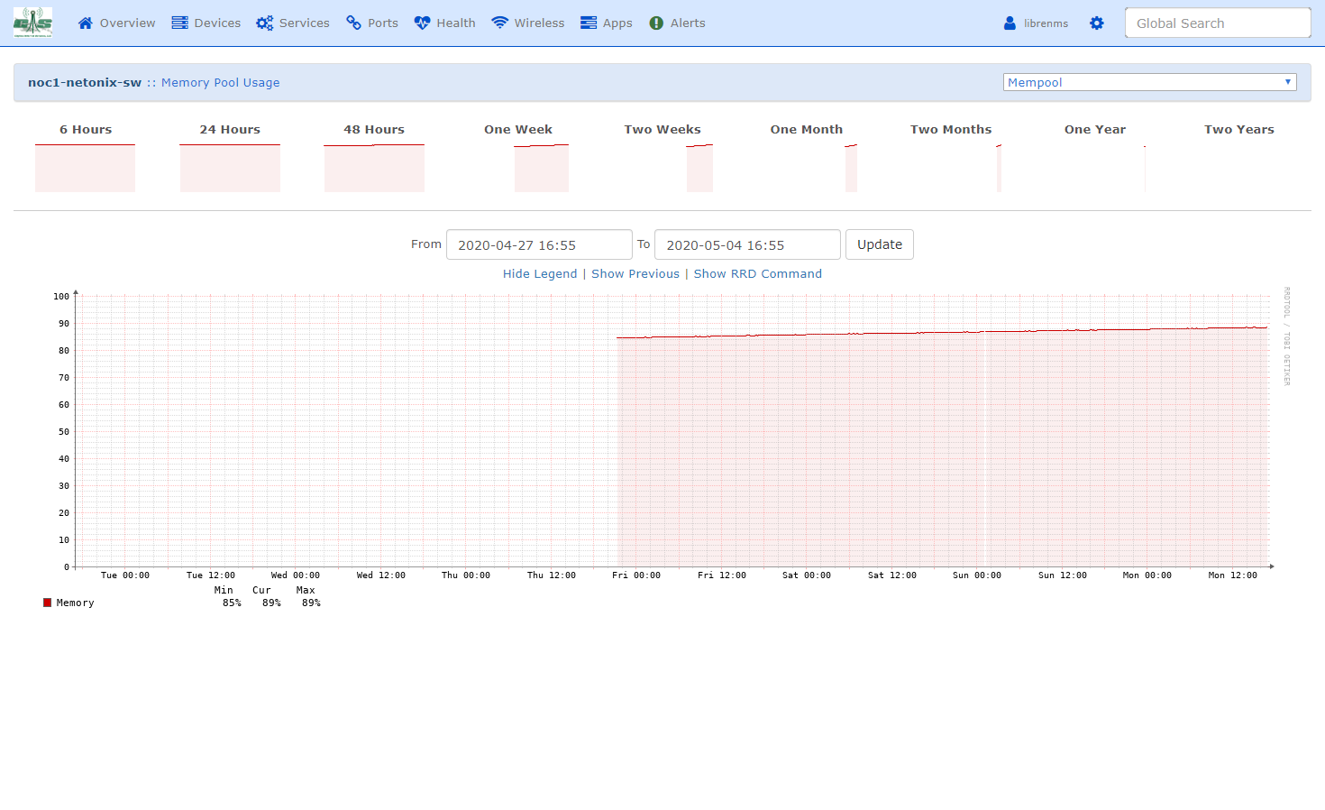Click the Devices server icon
Image resolution: width=1325 pixels, height=810 pixels.
(x=180, y=23)
